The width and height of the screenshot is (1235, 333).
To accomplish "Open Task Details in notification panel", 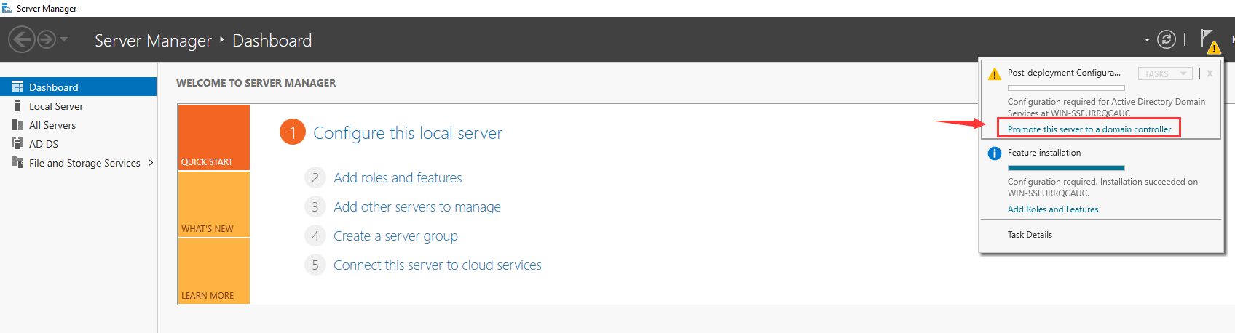I will [x=1030, y=235].
